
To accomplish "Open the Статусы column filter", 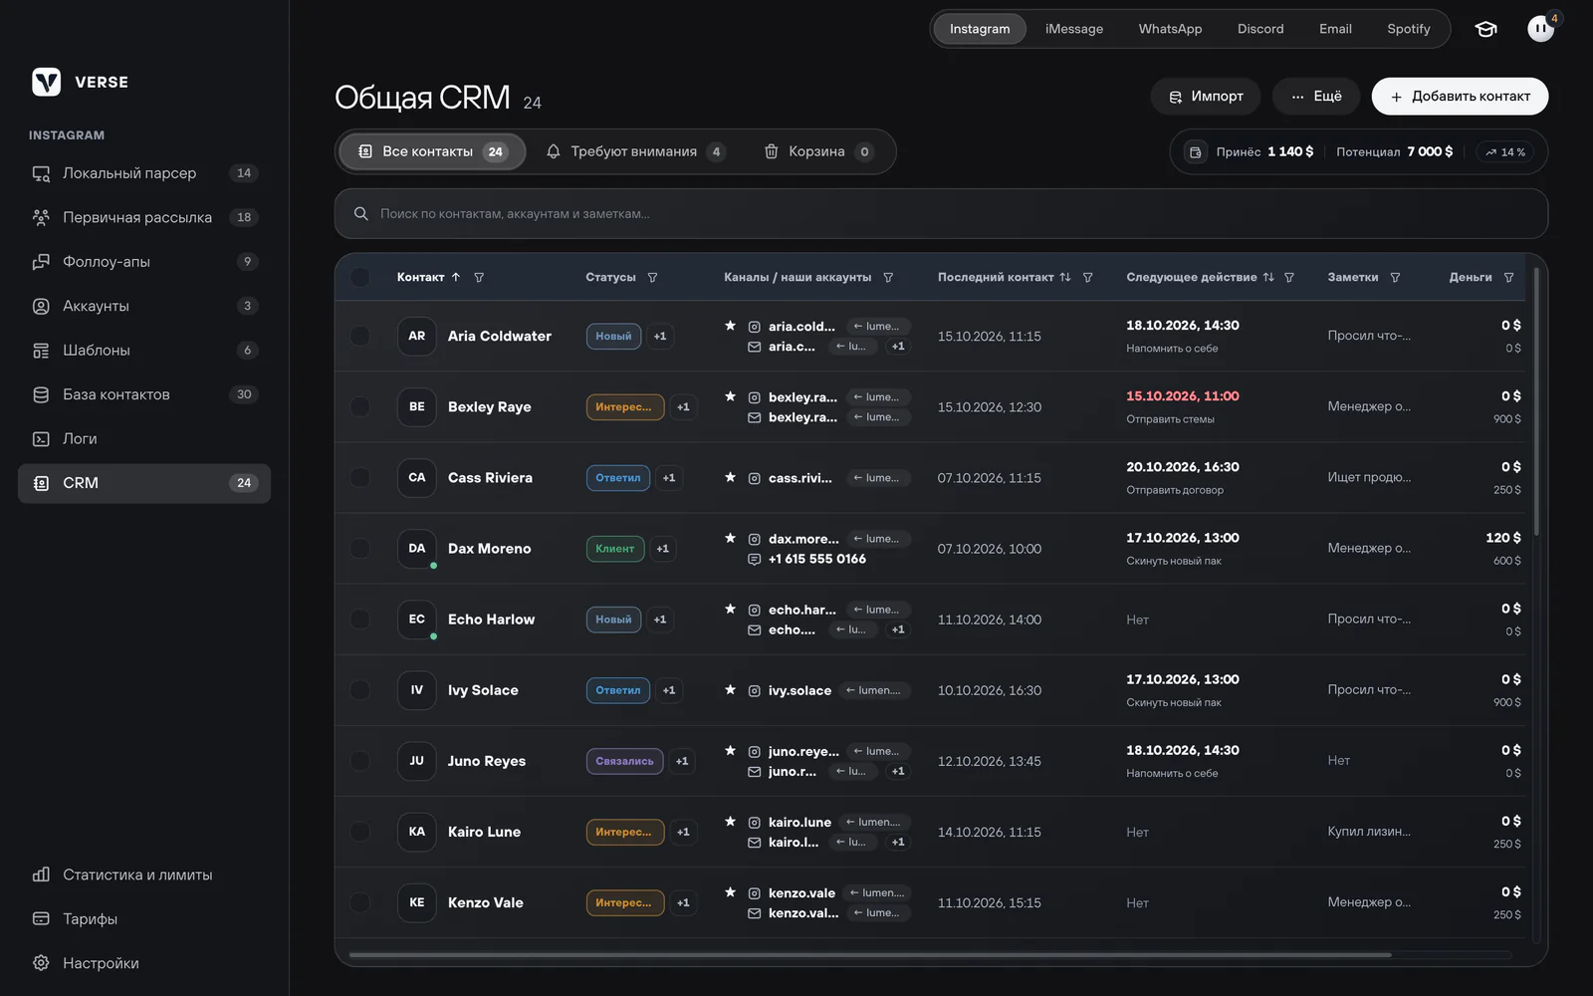I will click(653, 278).
